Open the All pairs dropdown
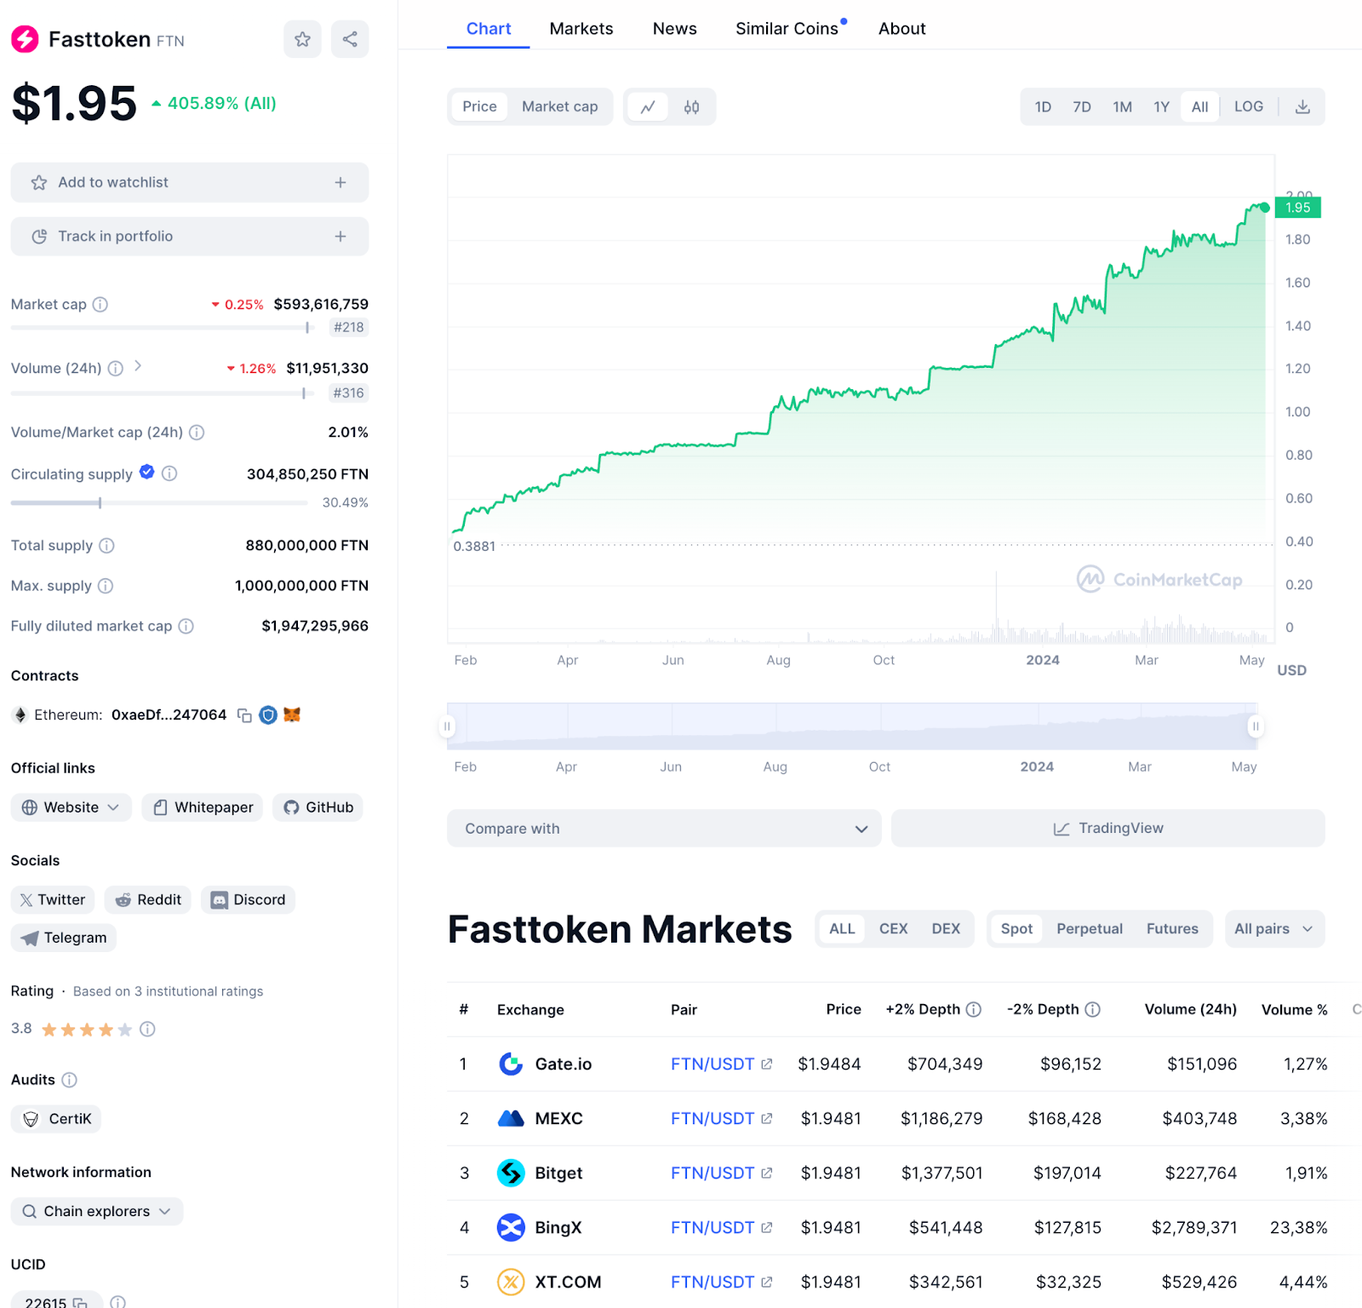 click(x=1274, y=929)
